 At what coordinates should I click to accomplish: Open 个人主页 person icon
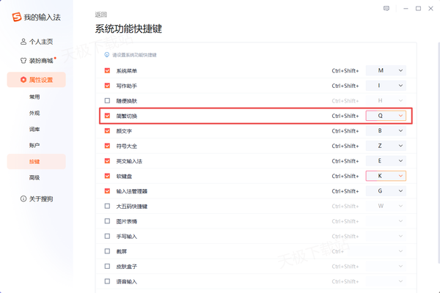pyautogui.click(x=23, y=42)
